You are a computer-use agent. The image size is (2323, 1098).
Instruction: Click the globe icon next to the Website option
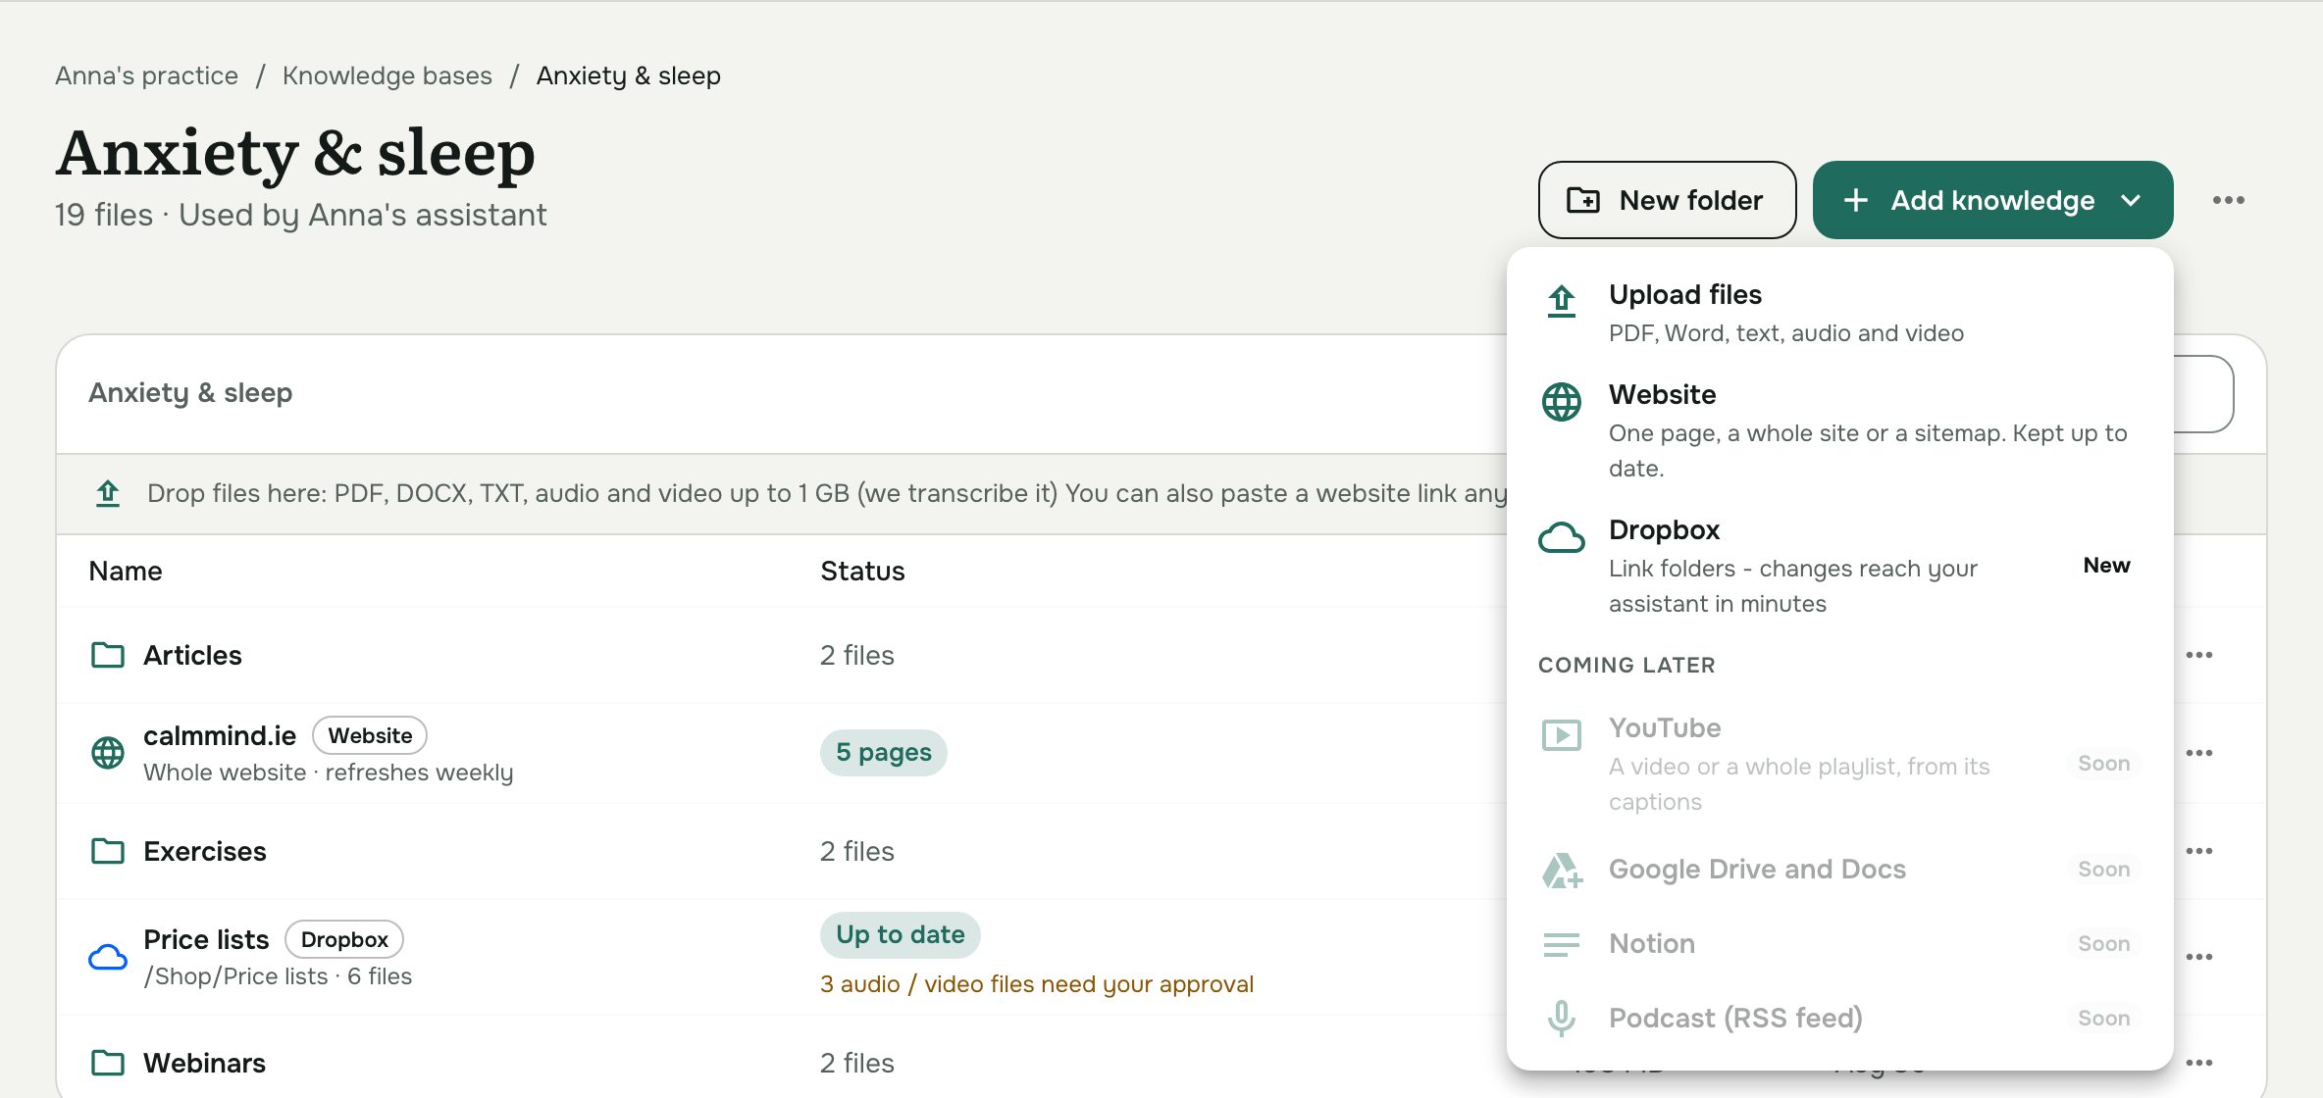[1561, 402]
